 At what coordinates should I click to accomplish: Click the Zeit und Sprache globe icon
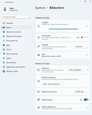(4, 54)
